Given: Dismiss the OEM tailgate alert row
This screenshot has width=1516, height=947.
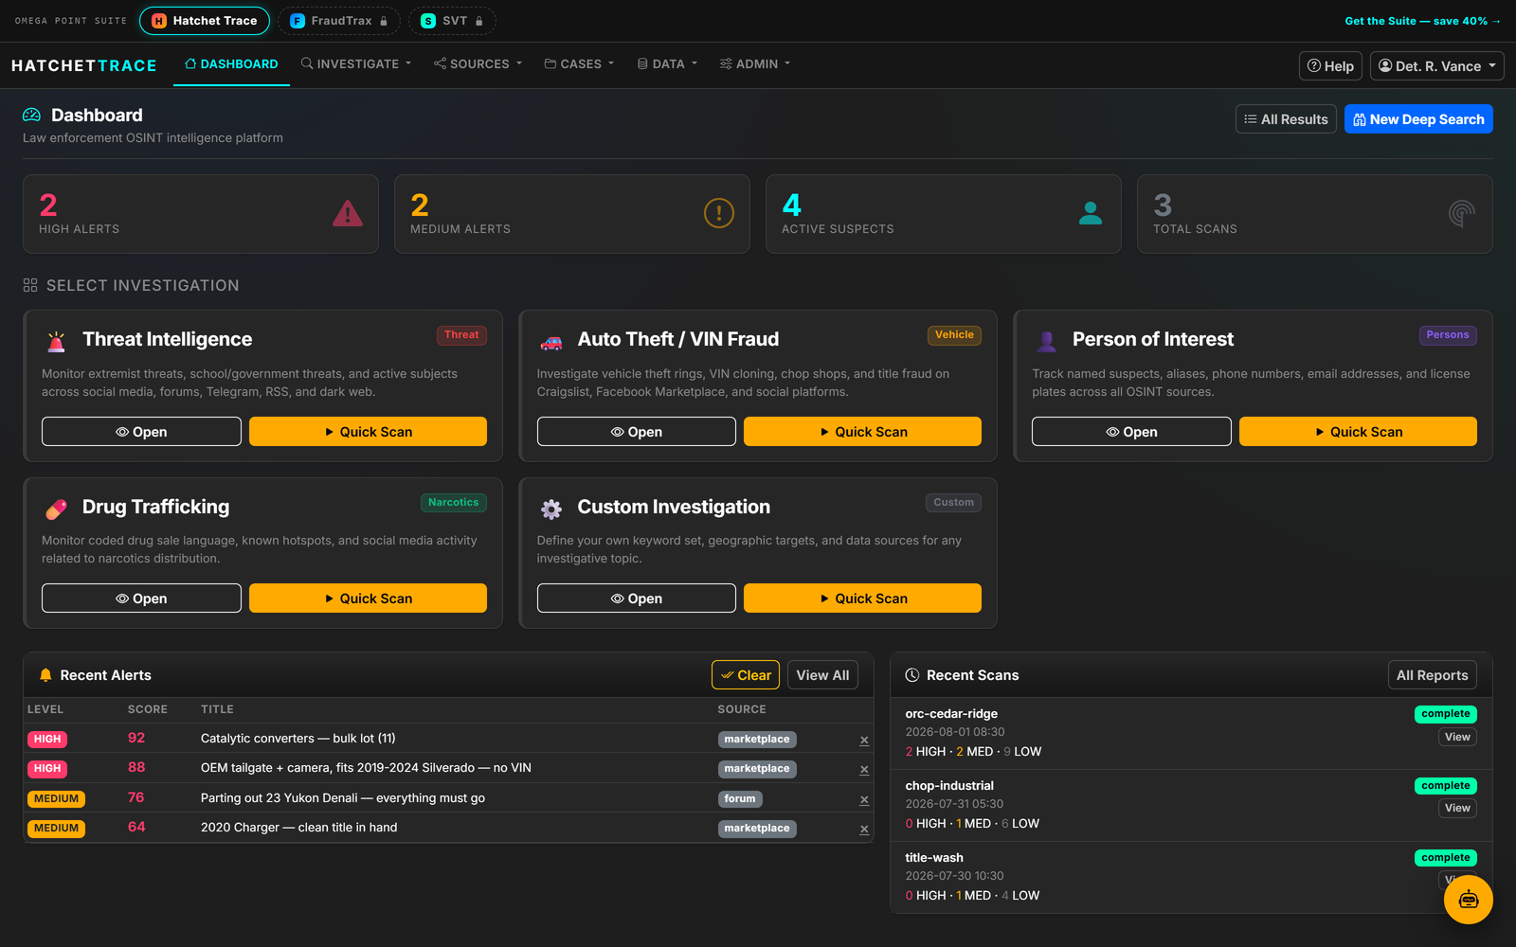Looking at the screenshot, I should click(x=864, y=770).
